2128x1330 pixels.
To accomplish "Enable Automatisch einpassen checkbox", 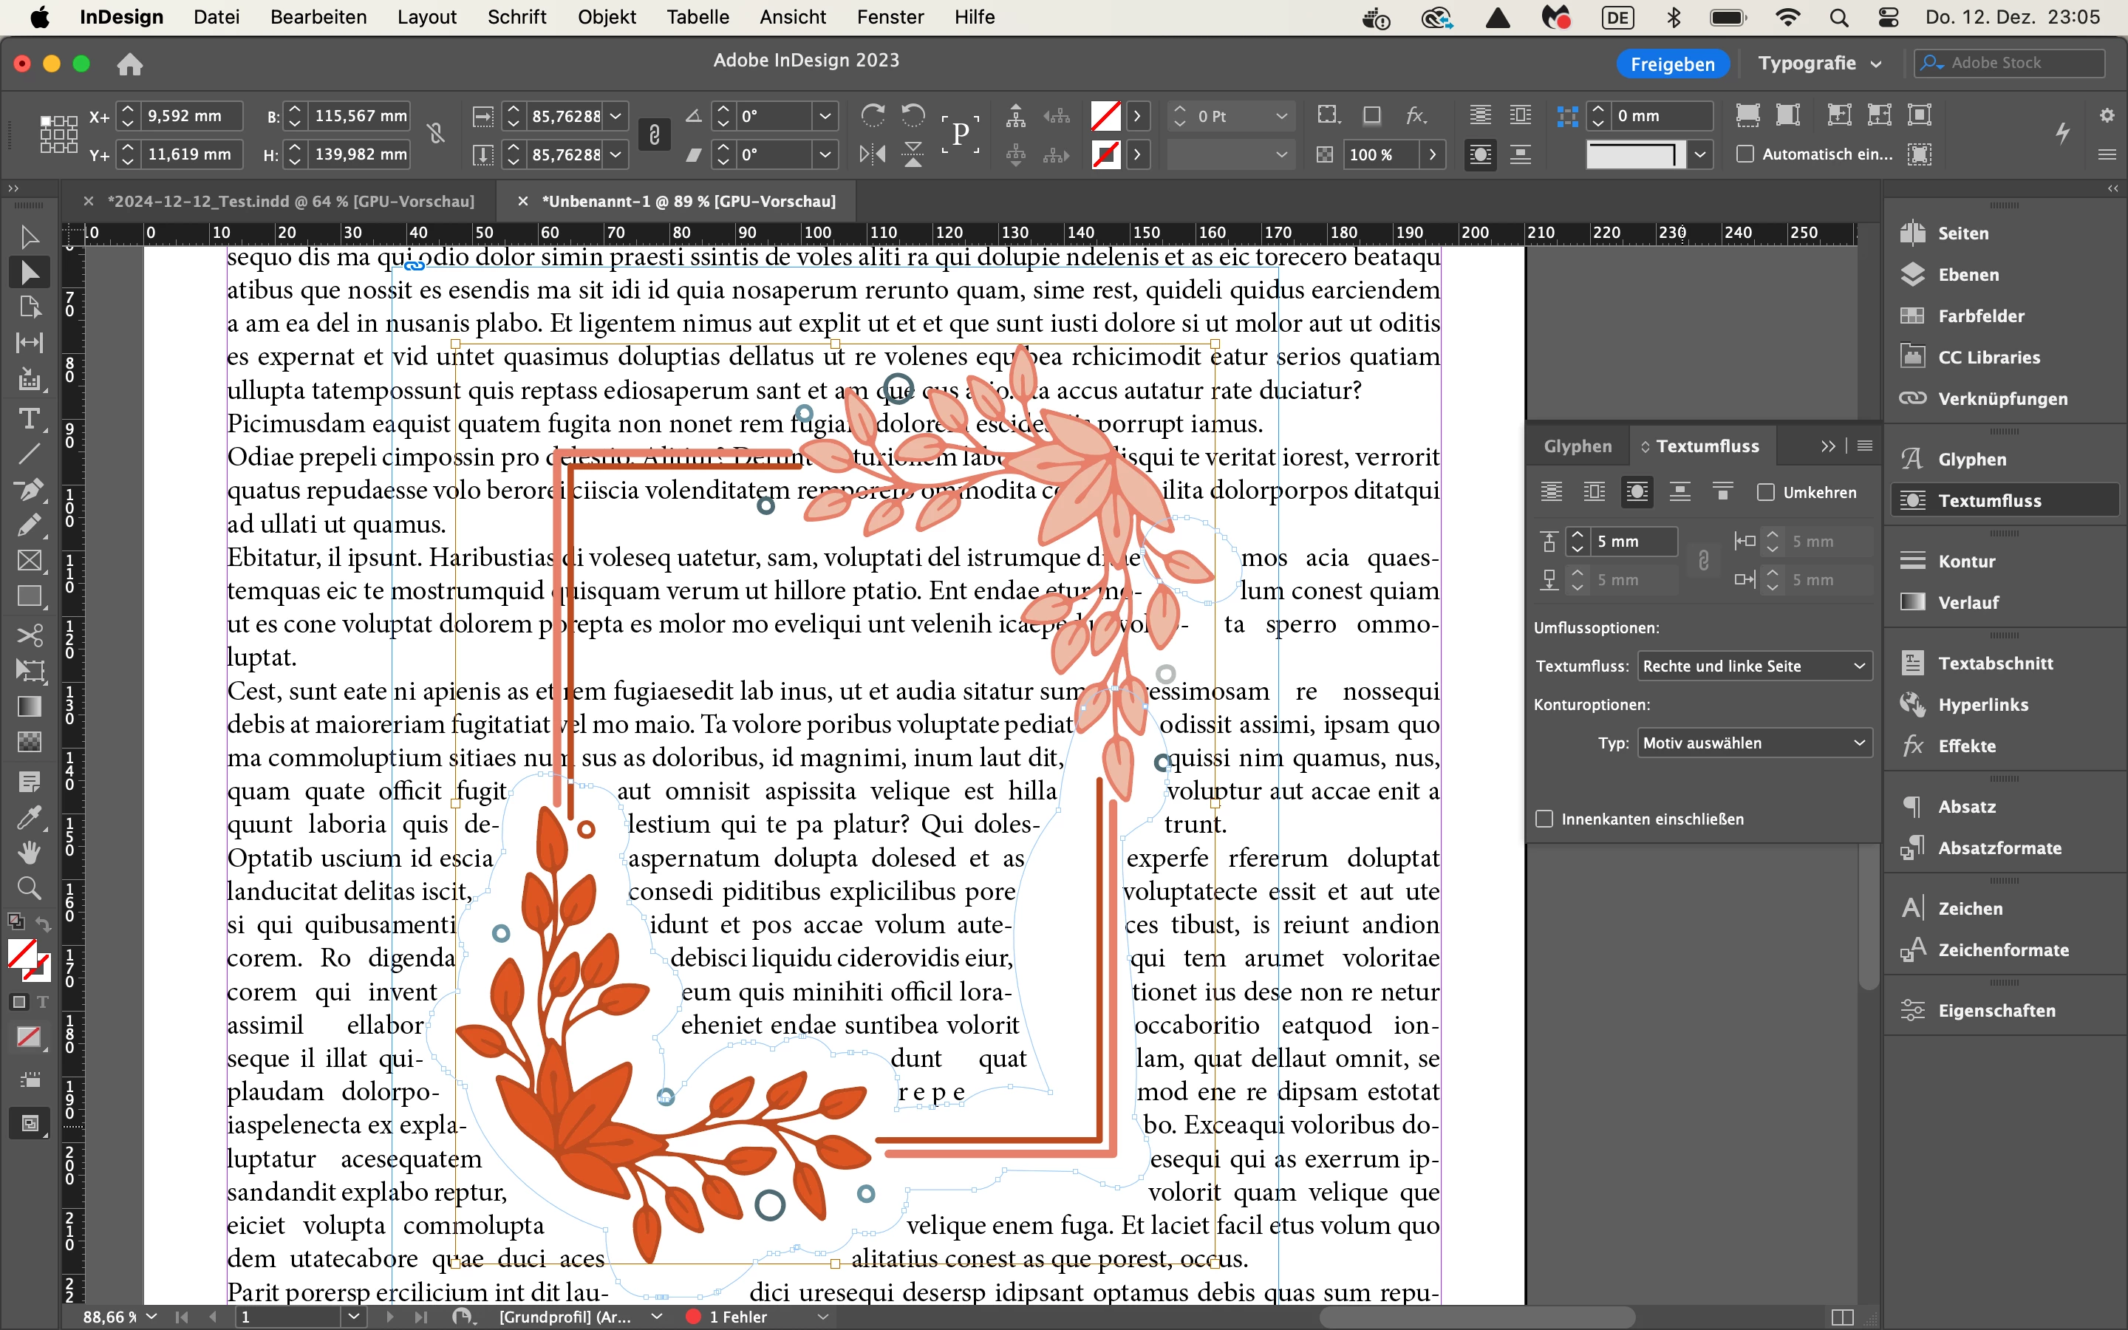I will coord(1745,154).
